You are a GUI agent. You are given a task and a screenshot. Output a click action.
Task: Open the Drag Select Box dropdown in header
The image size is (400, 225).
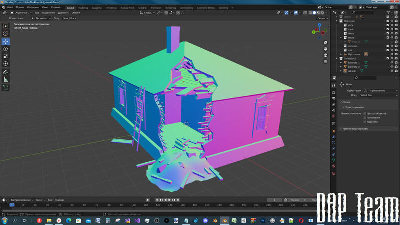69,18
